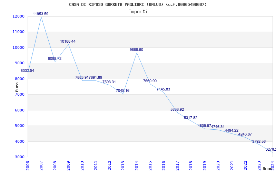
Task: Click the Anno x-axis title
Action: [x=267, y=169]
